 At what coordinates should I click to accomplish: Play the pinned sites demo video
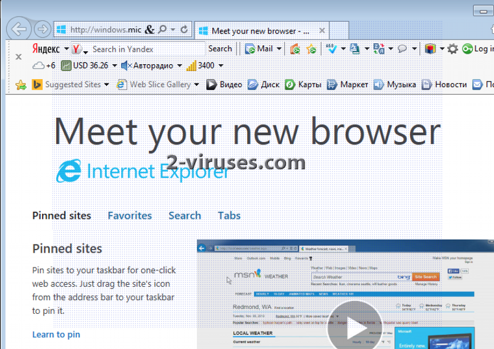354,328
